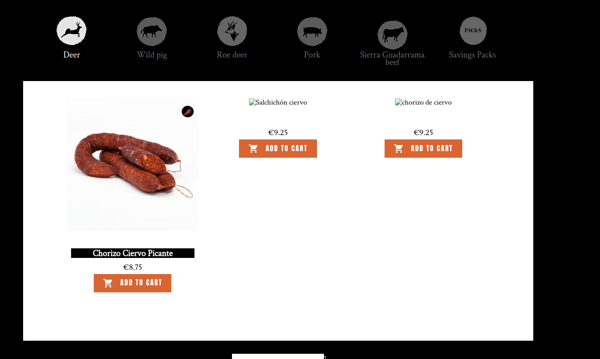
Task: Select the Deer category icon
Action: pos(72,31)
